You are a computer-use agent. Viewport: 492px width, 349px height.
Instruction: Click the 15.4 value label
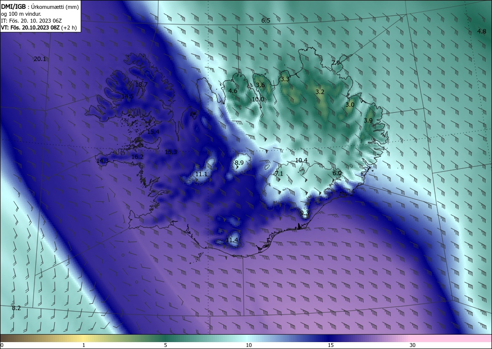153,132
